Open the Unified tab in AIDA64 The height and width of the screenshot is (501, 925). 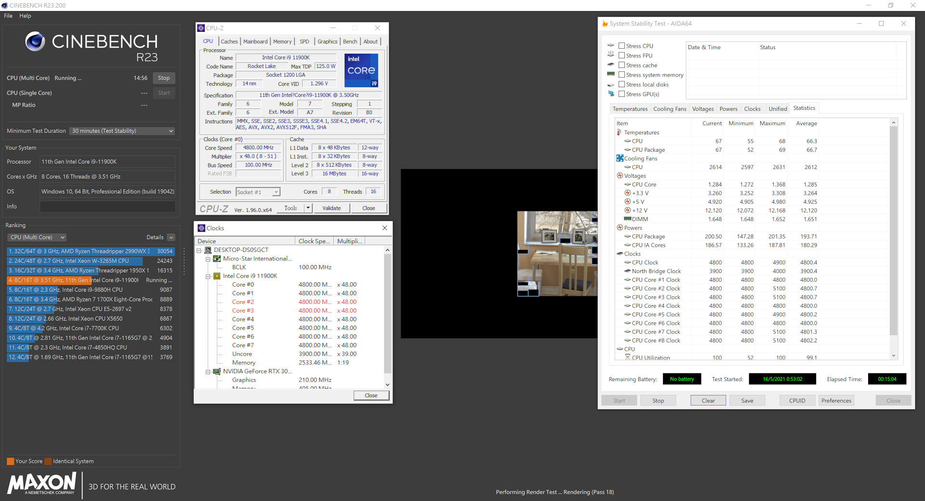pyautogui.click(x=778, y=109)
